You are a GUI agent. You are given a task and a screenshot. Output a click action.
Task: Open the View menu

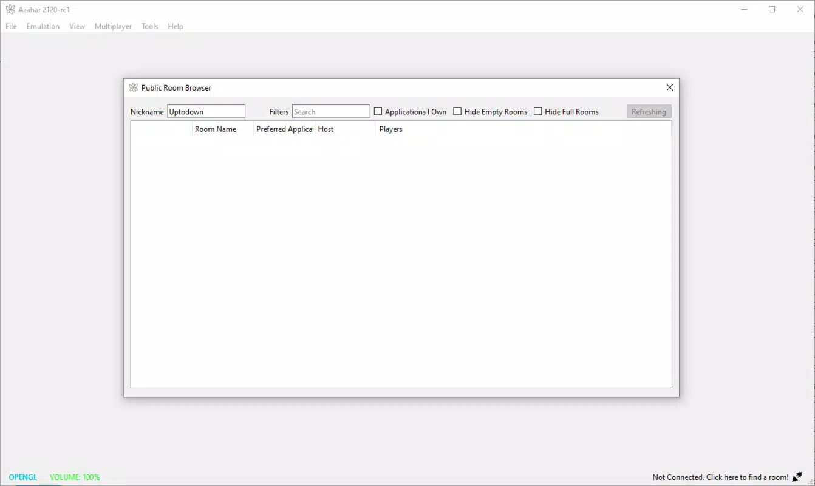[x=77, y=26]
